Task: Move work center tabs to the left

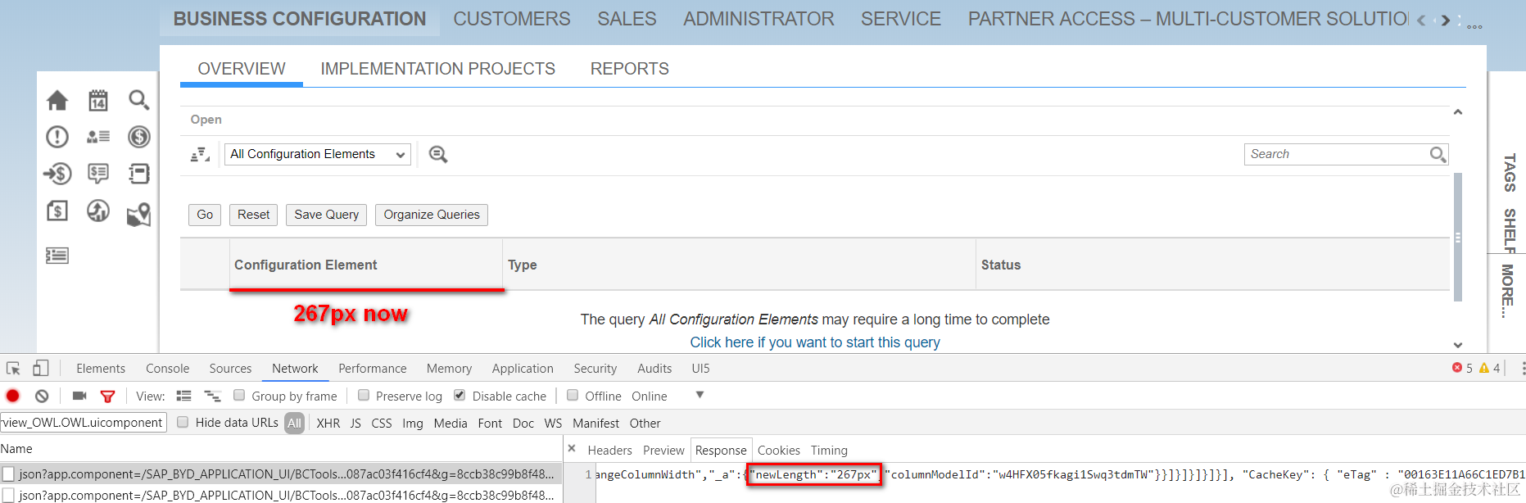Action: click(1421, 20)
